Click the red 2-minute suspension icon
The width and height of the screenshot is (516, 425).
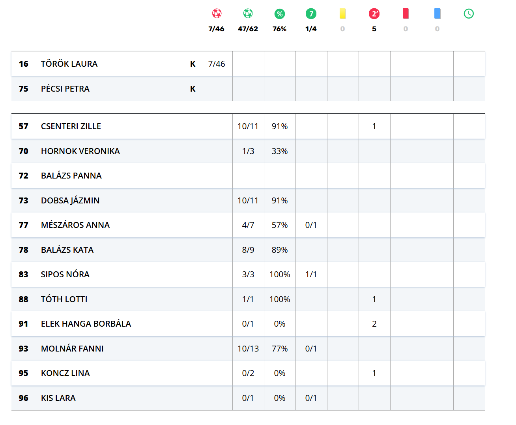coord(374,14)
